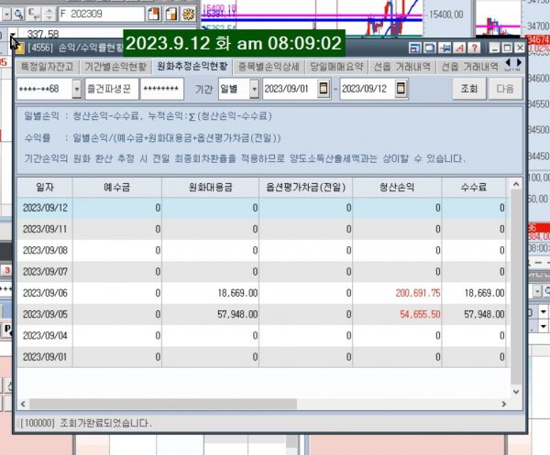Click the 일자 column header

click(45, 188)
